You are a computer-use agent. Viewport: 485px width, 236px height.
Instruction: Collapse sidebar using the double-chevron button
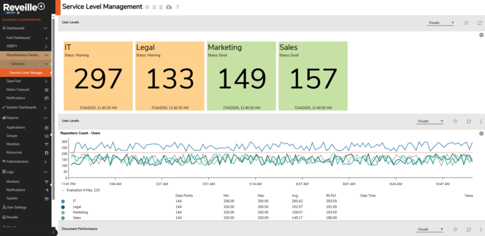[54, 232]
